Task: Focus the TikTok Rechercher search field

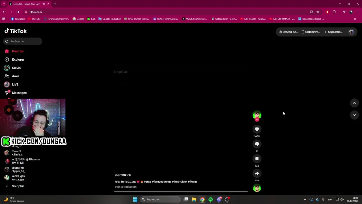Action: 23,41
